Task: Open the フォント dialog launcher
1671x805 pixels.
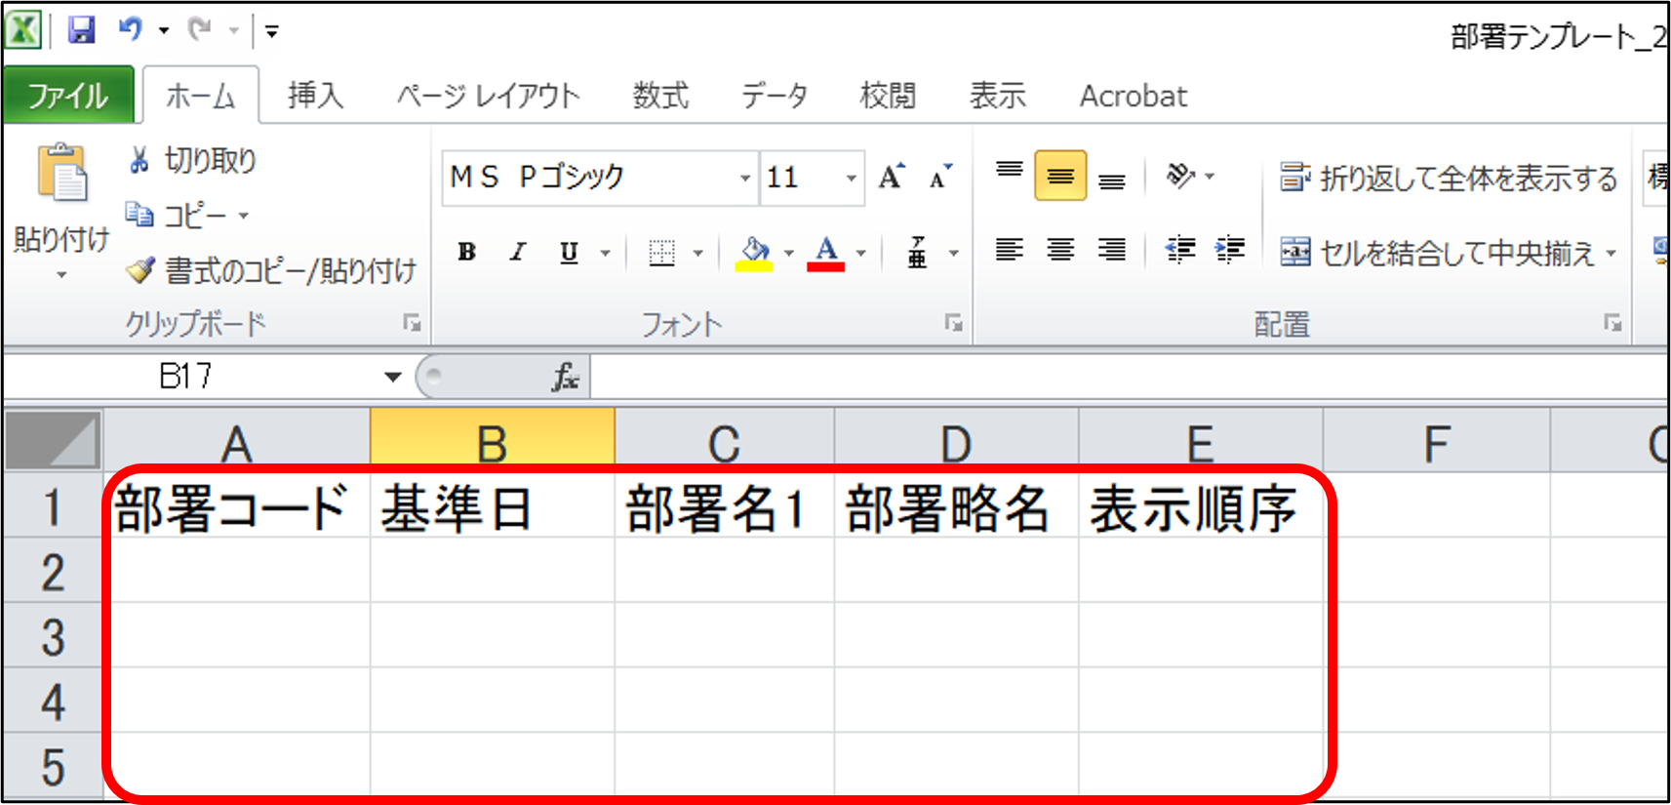Action: pos(953,323)
